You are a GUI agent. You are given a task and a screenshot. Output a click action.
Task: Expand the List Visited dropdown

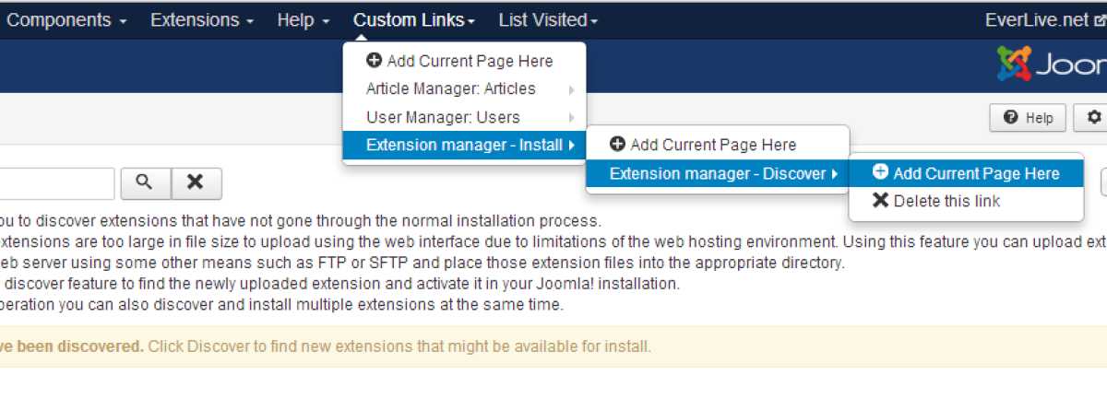click(548, 20)
